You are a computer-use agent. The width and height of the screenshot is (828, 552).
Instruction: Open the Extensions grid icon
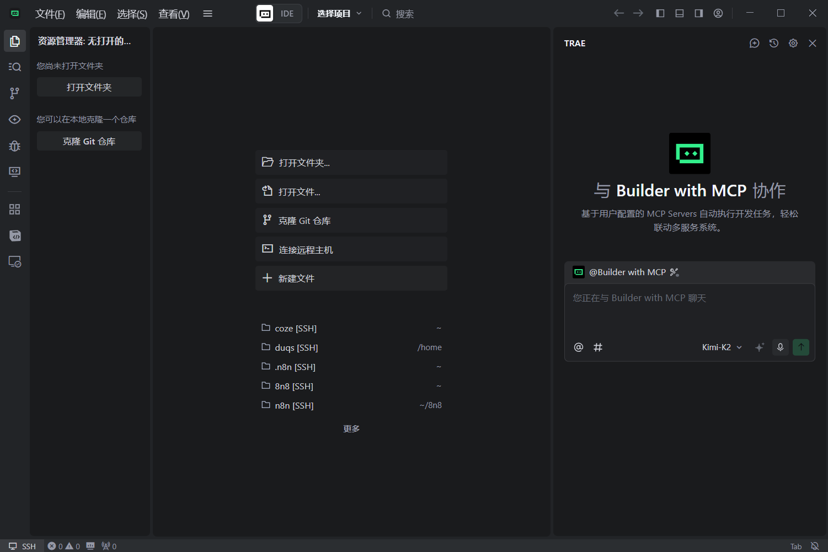tap(15, 210)
